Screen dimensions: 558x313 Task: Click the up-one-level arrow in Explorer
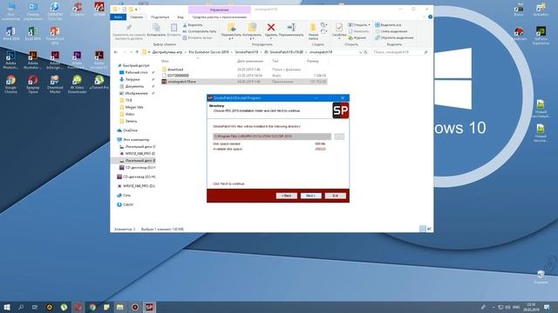(x=137, y=52)
